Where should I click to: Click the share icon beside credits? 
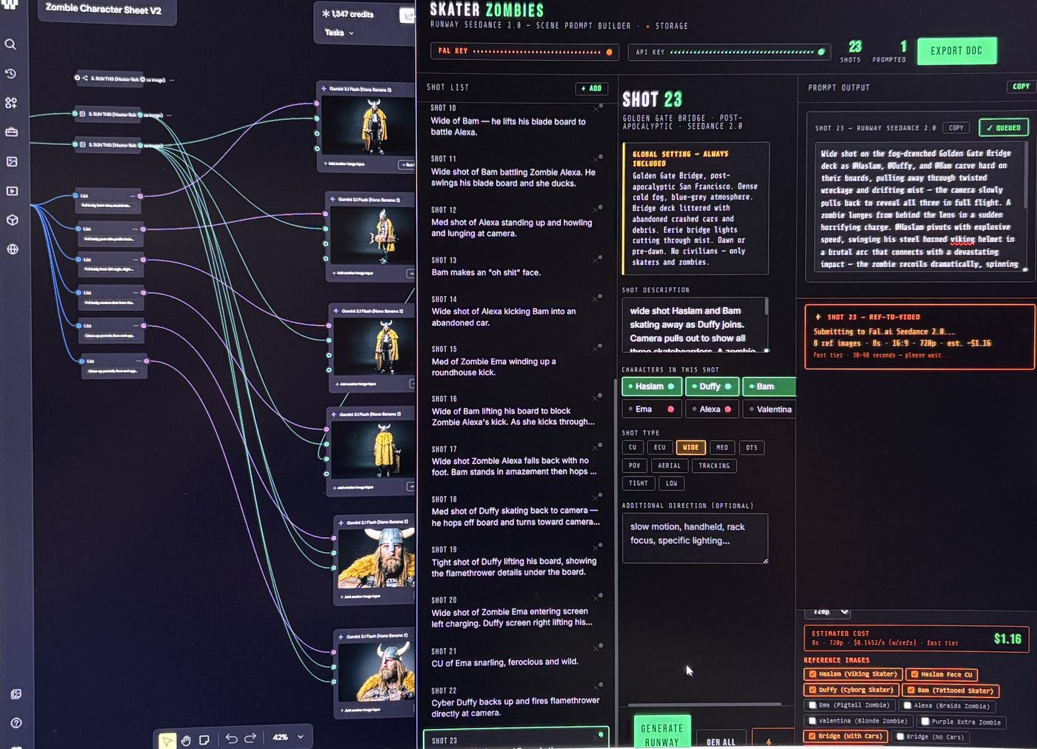tap(408, 15)
